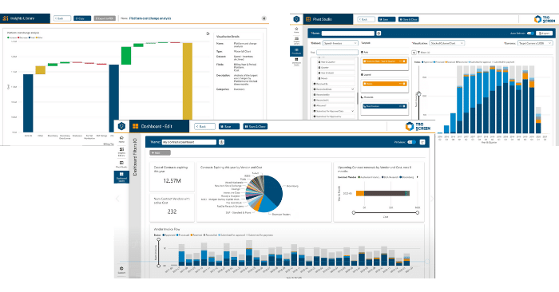
Task: Click Back in the Dashboard Edit window
Action: pos(204,126)
